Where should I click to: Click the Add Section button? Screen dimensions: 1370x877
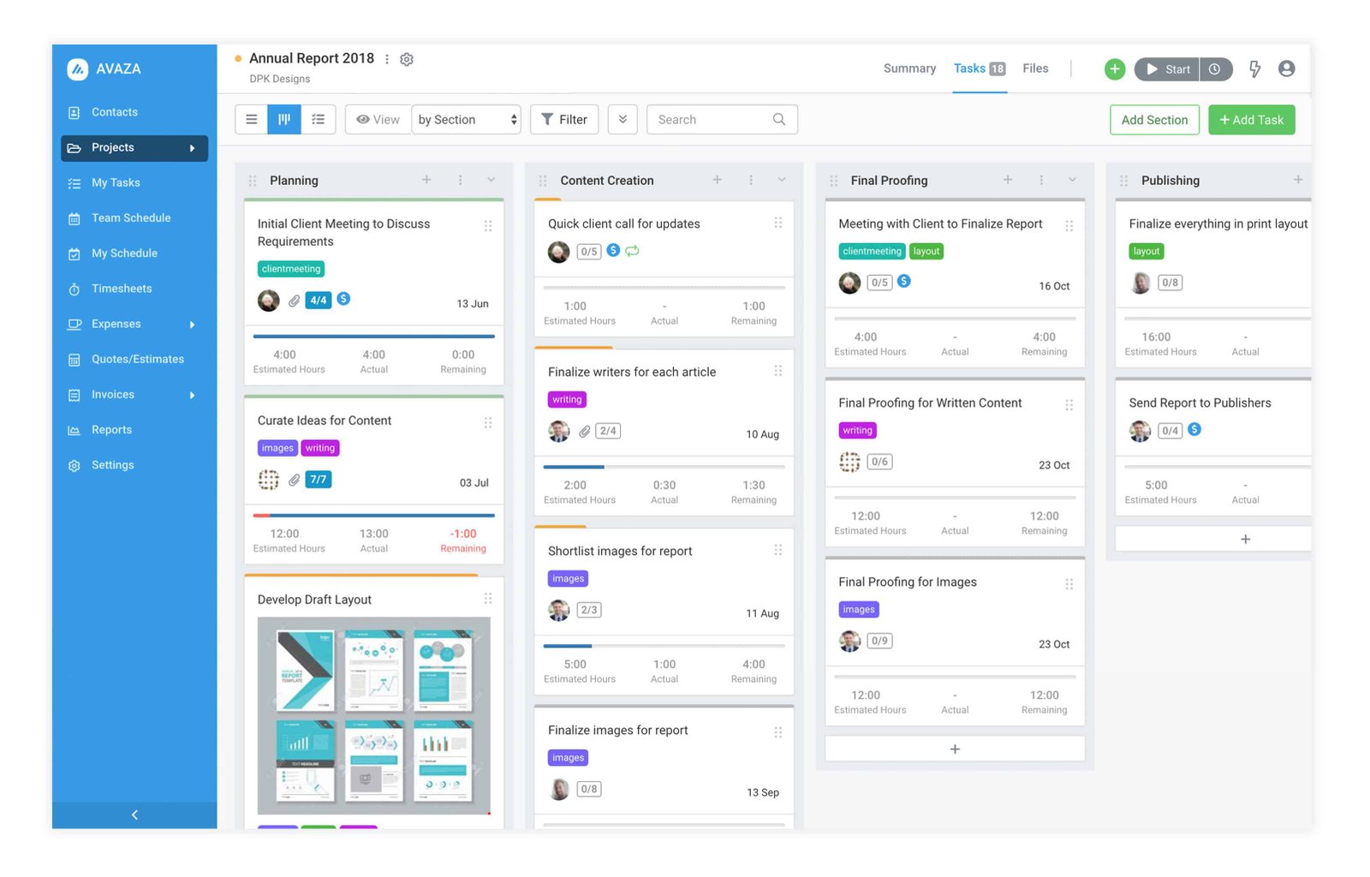coord(1154,120)
